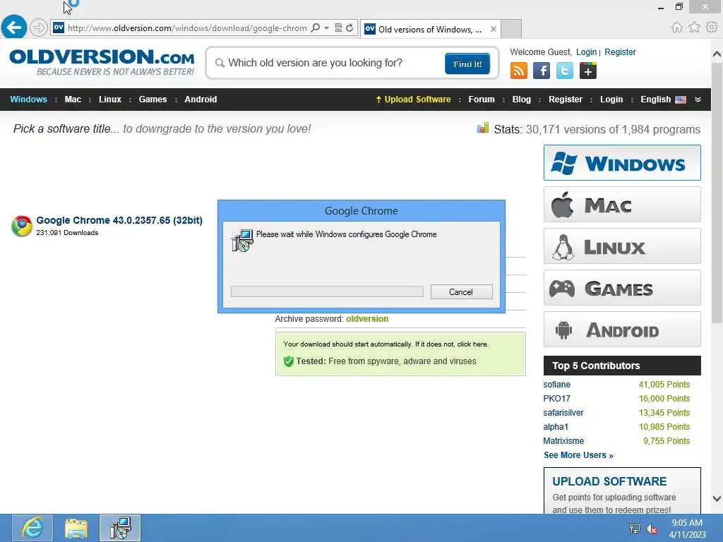This screenshot has height=542, width=723.
Task: Go back with the browser back arrow
Action: 14,28
